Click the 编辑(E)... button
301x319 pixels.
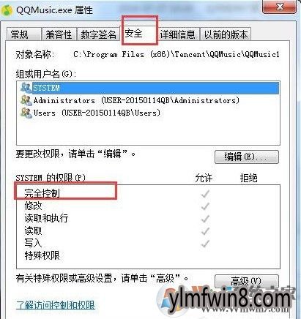(247, 157)
